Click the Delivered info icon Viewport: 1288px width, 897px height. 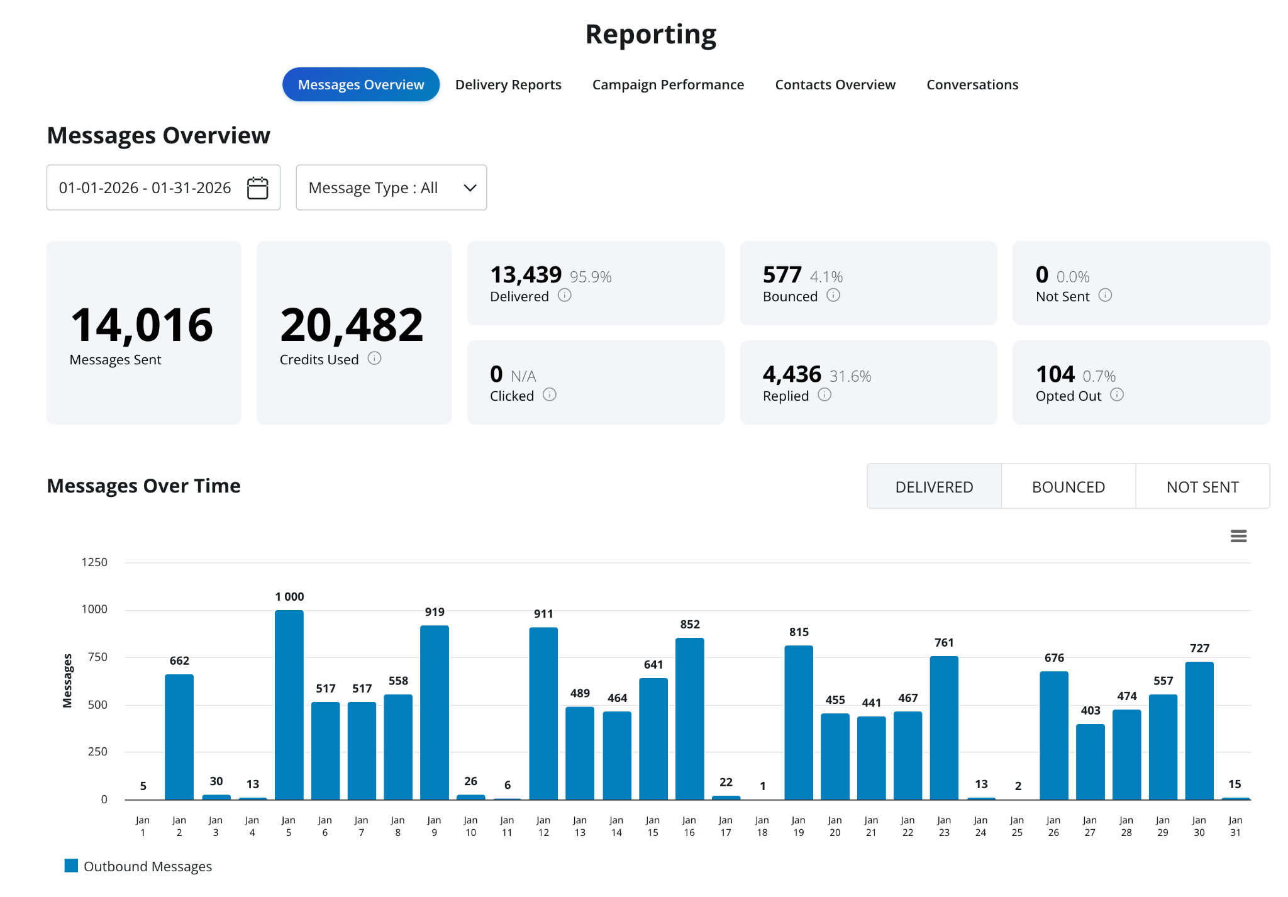click(565, 295)
